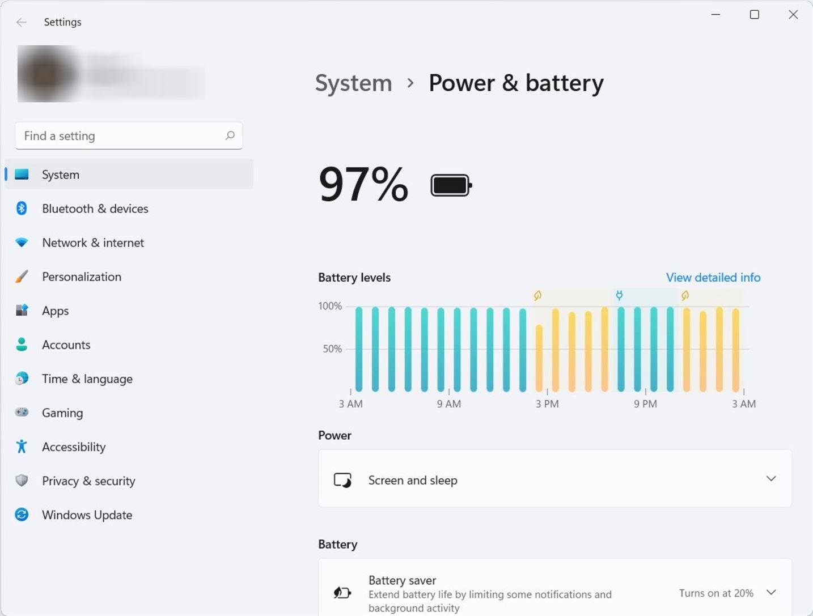Select the Bluetooth & devices sidebar icon
813x616 pixels.
[x=22, y=209]
